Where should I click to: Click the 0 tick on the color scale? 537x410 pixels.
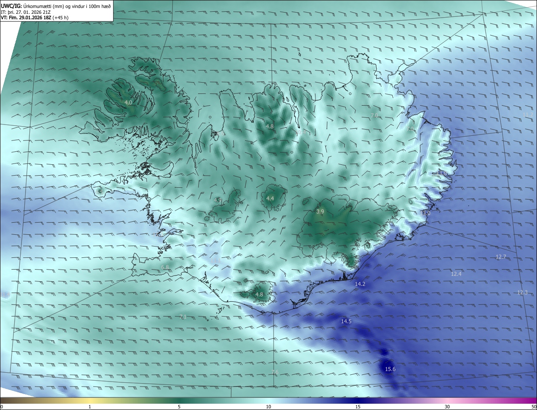point(2,407)
